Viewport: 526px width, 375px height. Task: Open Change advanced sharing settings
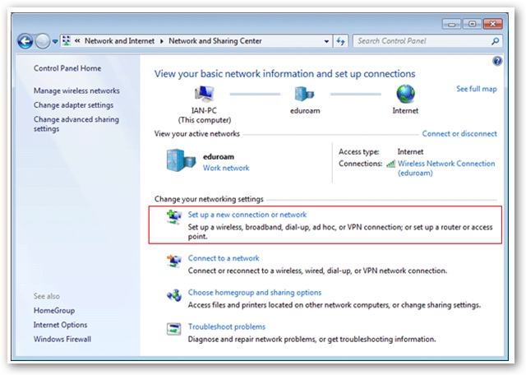click(76, 124)
